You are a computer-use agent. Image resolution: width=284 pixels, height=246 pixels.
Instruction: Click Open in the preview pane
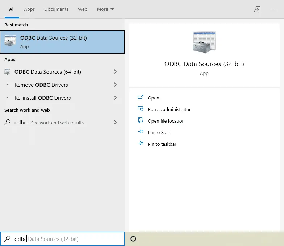click(154, 98)
